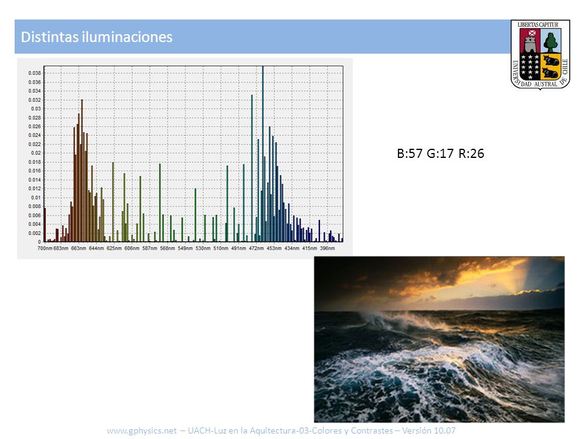Click the '606nm' x-axis label
This screenshot has height=439, width=585.
click(132, 248)
